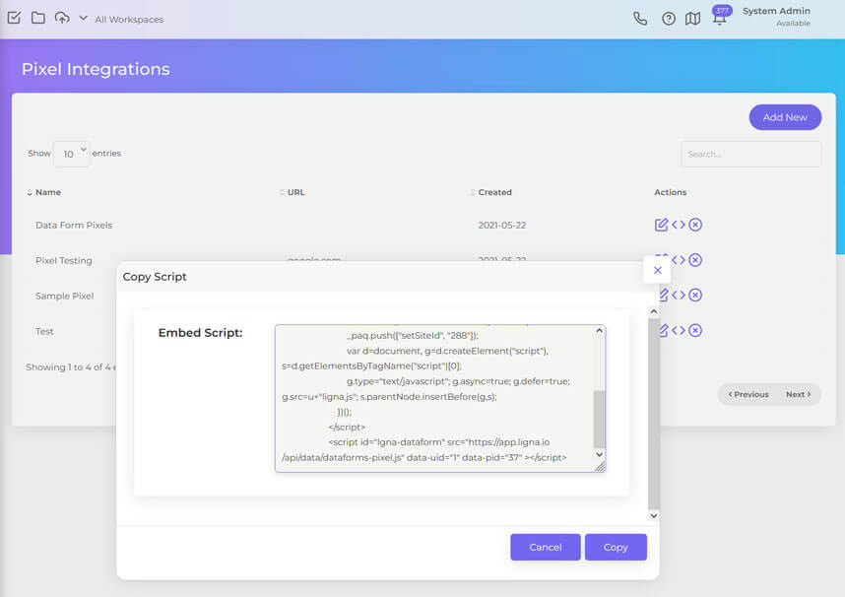View embed code for Data Form Pixels

coord(679,225)
